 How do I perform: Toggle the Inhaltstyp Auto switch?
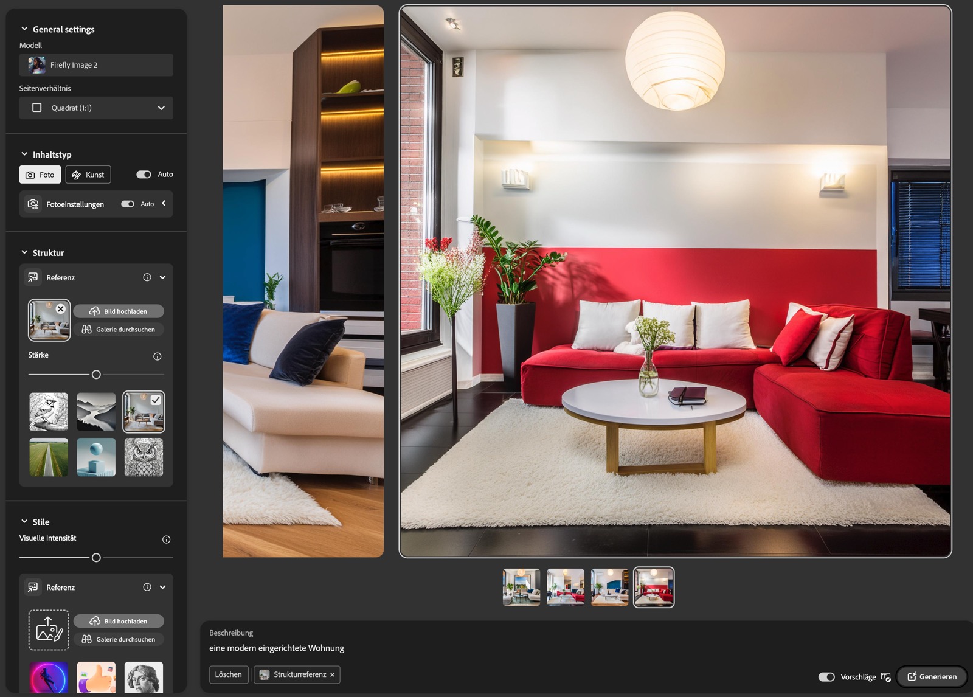tap(144, 175)
